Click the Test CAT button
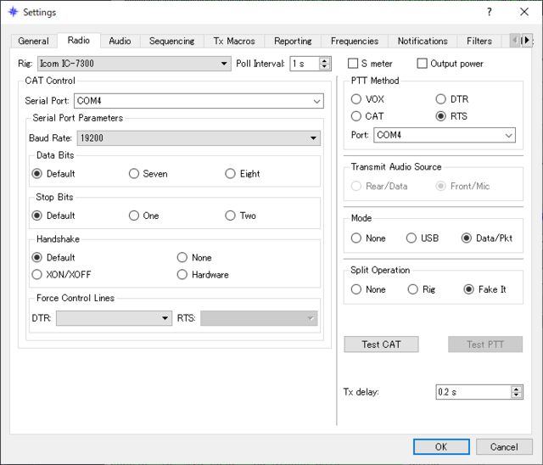 coord(381,345)
